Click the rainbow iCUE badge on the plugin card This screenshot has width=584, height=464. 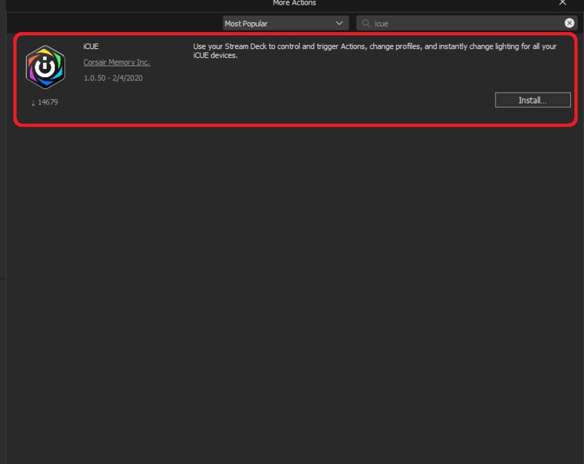(x=46, y=65)
